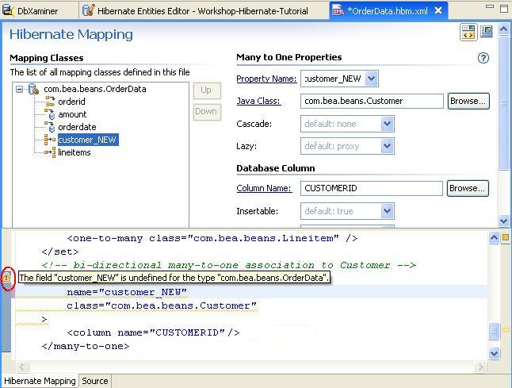Browse for the database Column Name
512x388 pixels.
468,188
